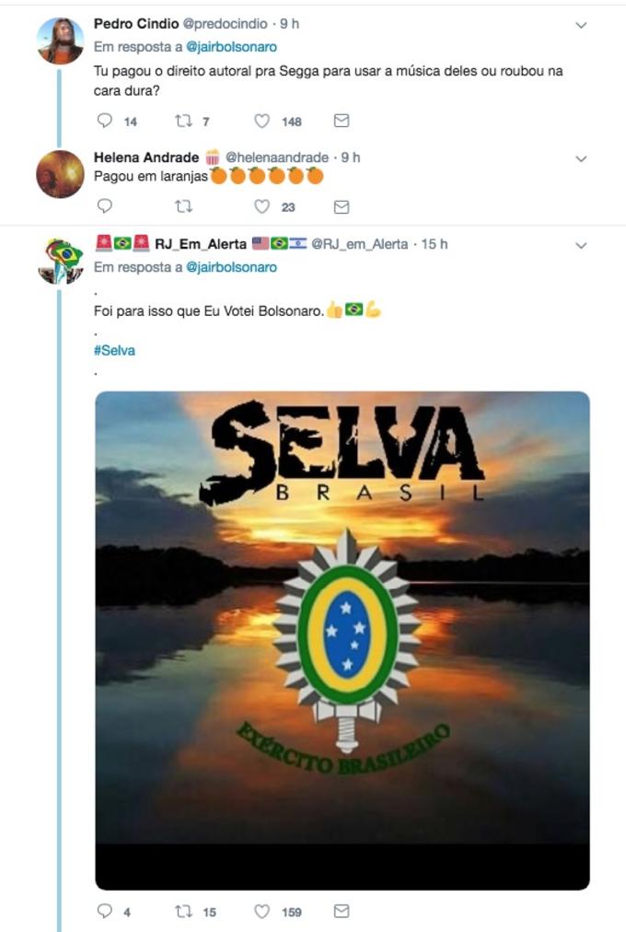This screenshot has height=932, width=626.
Task: Send Pedro Cindio's tweet by direct message
Action: pyautogui.click(x=342, y=121)
